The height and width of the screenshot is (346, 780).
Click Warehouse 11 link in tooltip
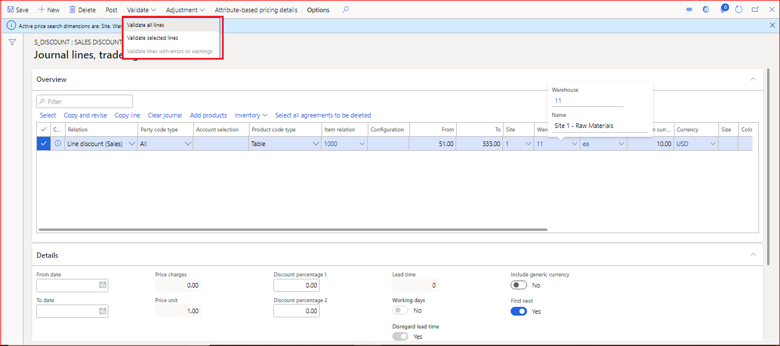click(x=558, y=101)
